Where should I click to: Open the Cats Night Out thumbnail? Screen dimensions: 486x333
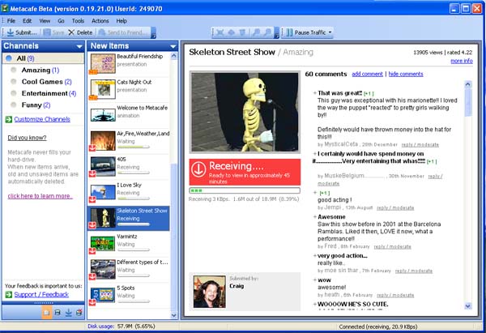coord(103,89)
